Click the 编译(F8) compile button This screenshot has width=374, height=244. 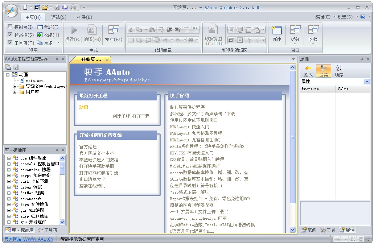92,34
